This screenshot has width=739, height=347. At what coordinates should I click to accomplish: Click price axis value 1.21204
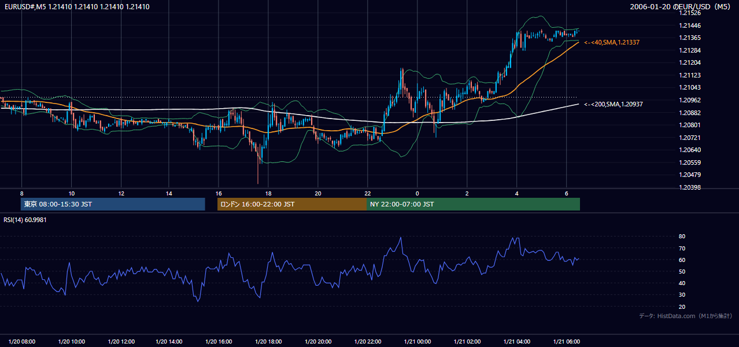point(690,62)
